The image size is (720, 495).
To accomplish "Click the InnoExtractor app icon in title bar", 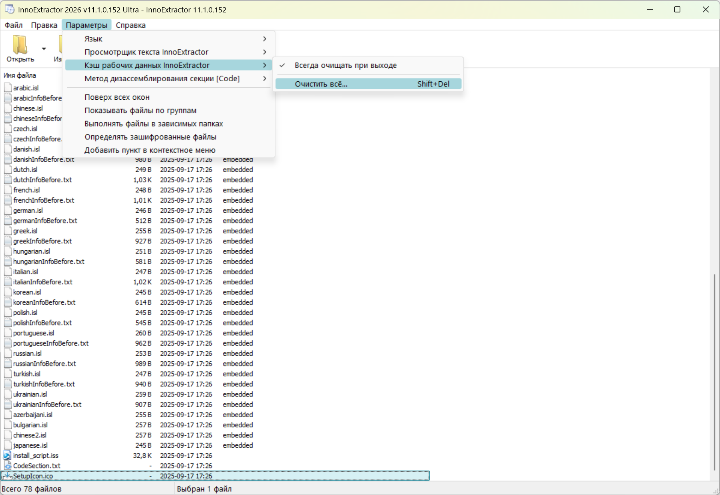I will [x=10, y=9].
